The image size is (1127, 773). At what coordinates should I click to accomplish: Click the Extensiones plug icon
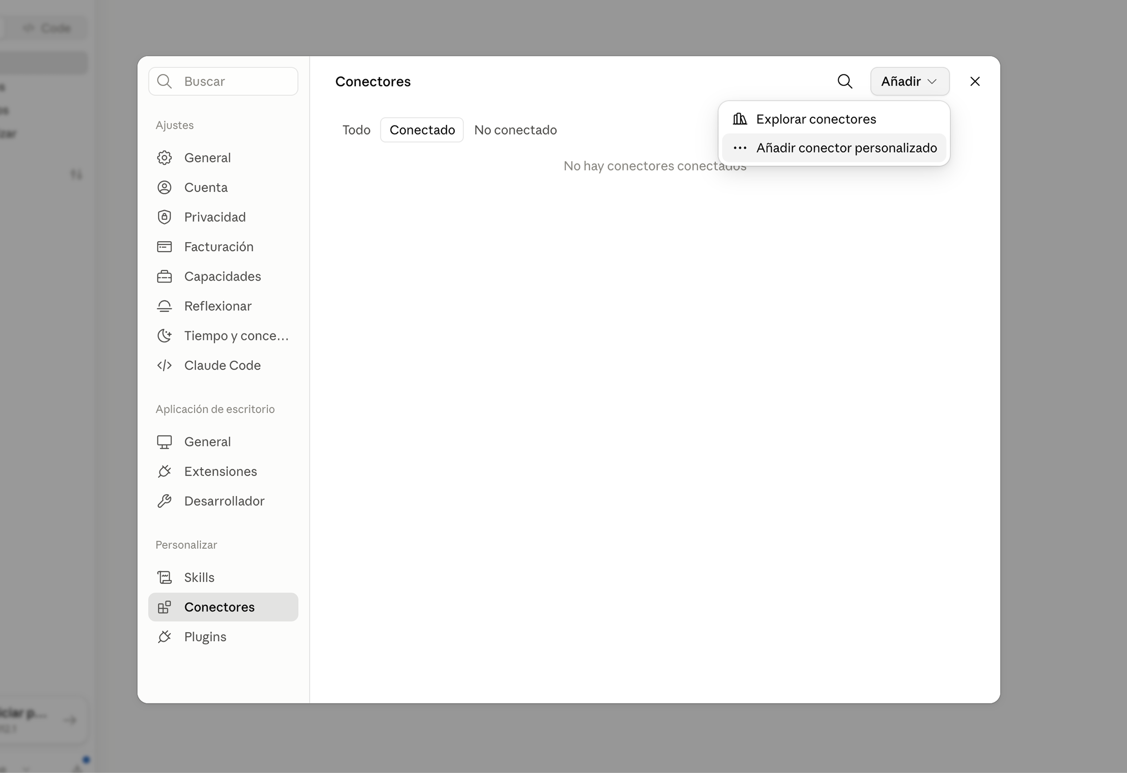coord(165,471)
